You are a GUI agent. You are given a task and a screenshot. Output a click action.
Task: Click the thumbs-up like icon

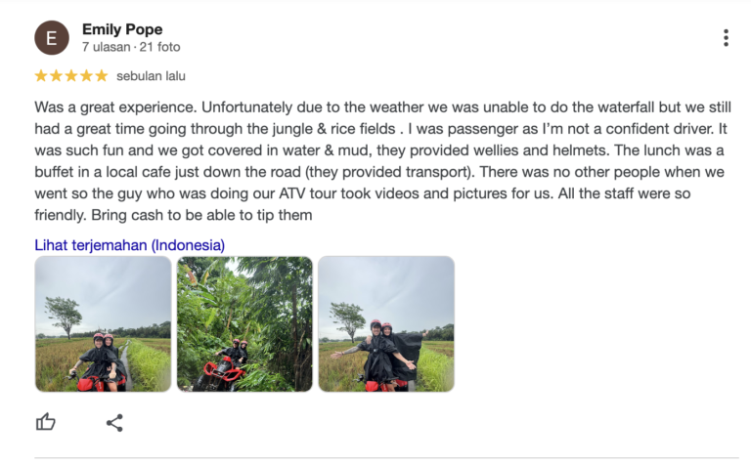coord(46,422)
